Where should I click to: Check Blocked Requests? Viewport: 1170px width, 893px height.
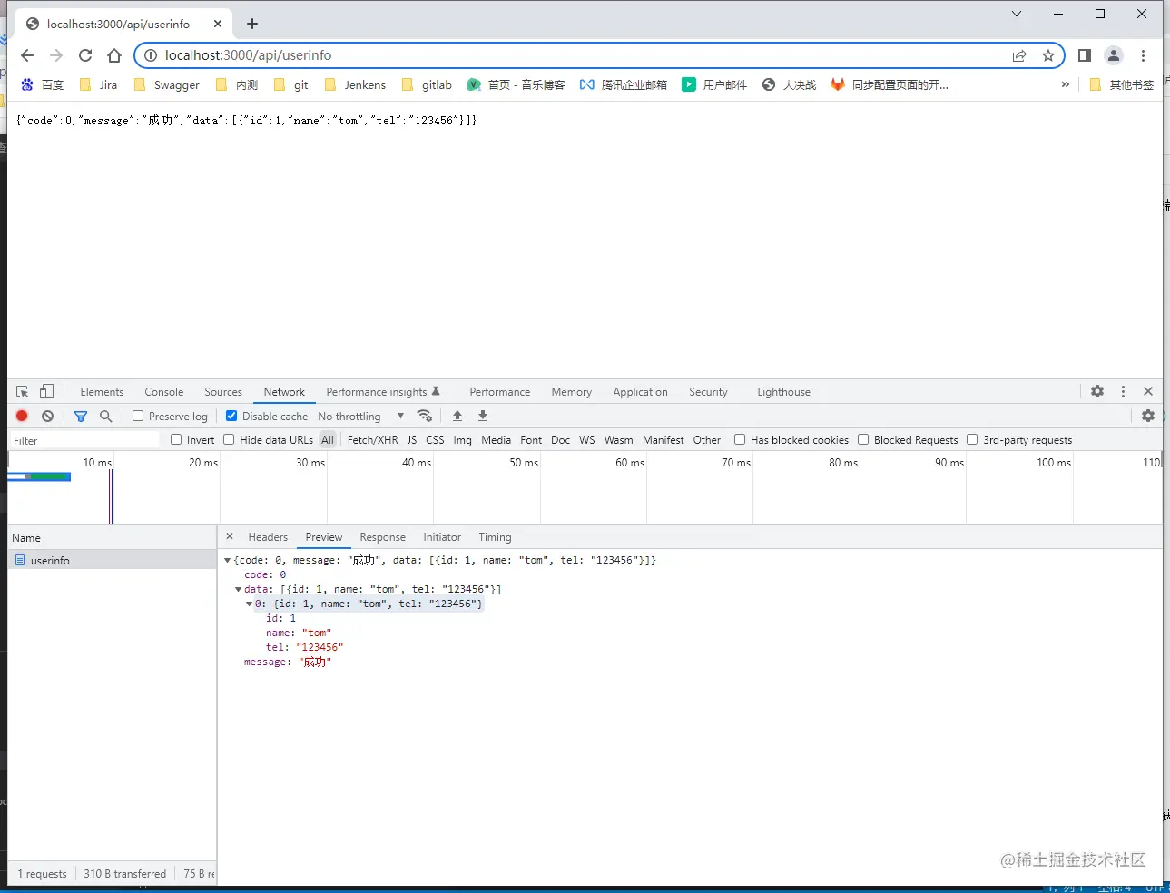[863, 439]
